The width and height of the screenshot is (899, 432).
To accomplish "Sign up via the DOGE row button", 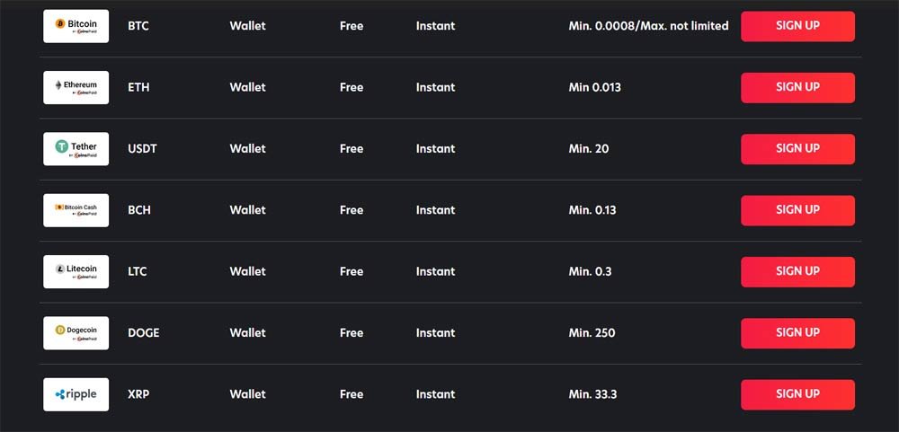I will 797,333.
